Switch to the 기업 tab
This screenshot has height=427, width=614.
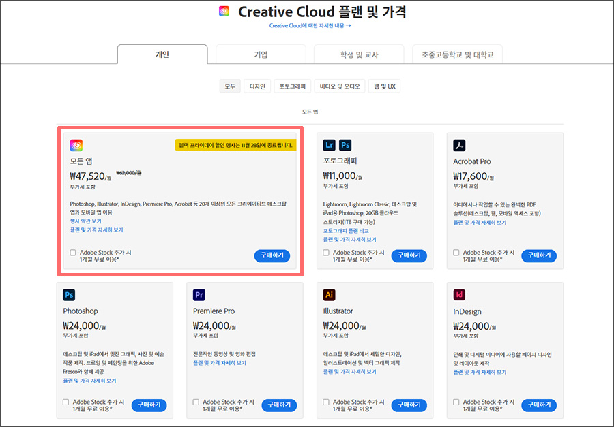pyautogui.click(x=261, y=54)
